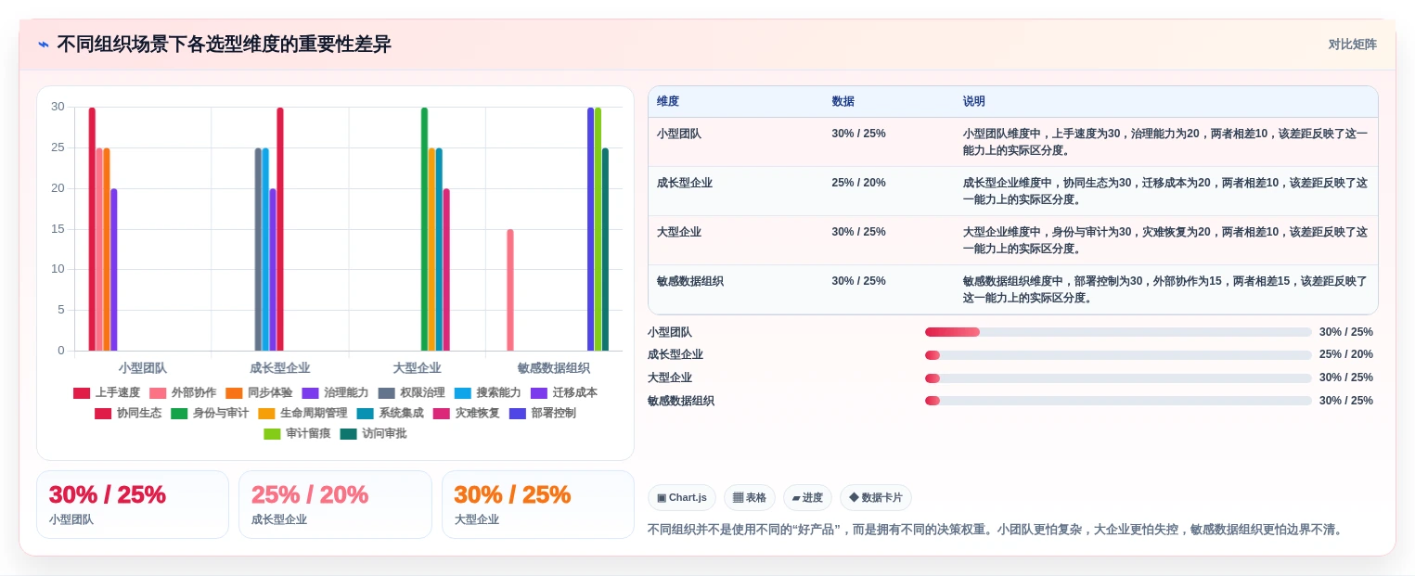Click the 生命周期管理 legend swatch
The image size is (1415, 576).
[266, 413]
